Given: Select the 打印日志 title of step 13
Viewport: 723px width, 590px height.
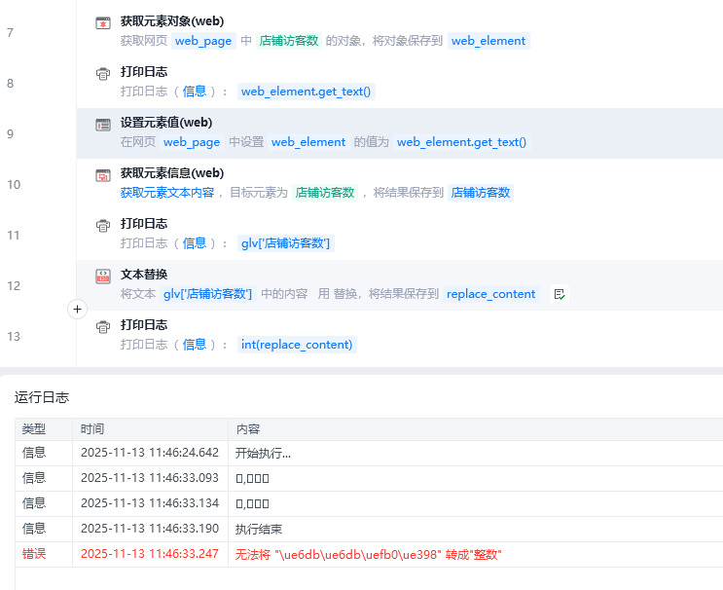Looking at the screenshot, I should tap(144, 325).
